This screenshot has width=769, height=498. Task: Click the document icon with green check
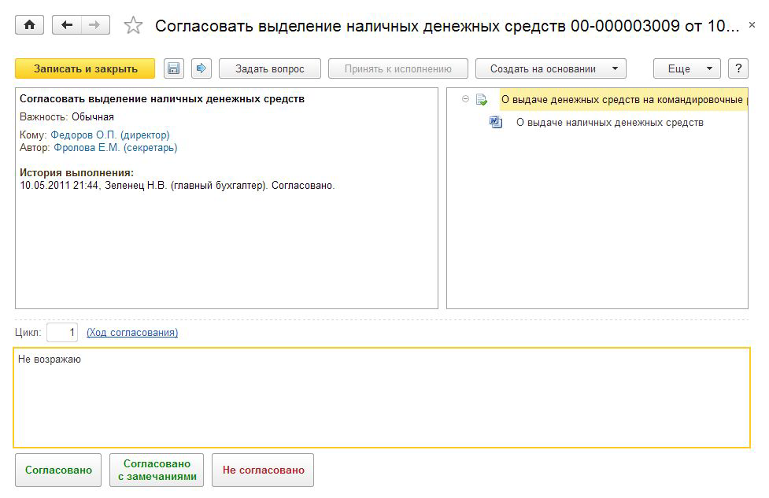(482, 99)
